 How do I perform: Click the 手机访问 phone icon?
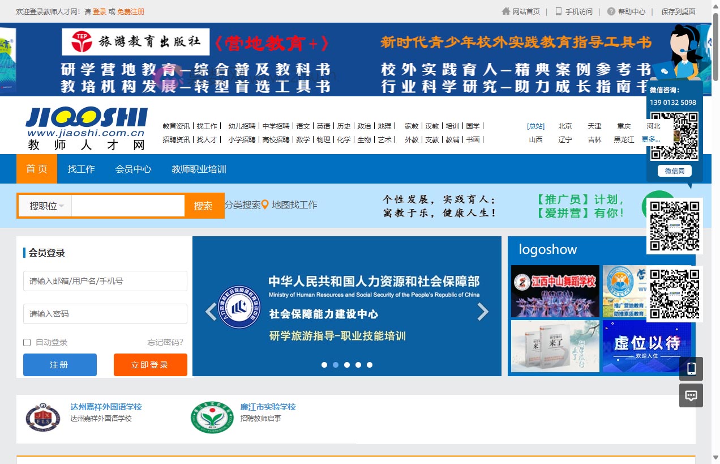click(558, 11)
